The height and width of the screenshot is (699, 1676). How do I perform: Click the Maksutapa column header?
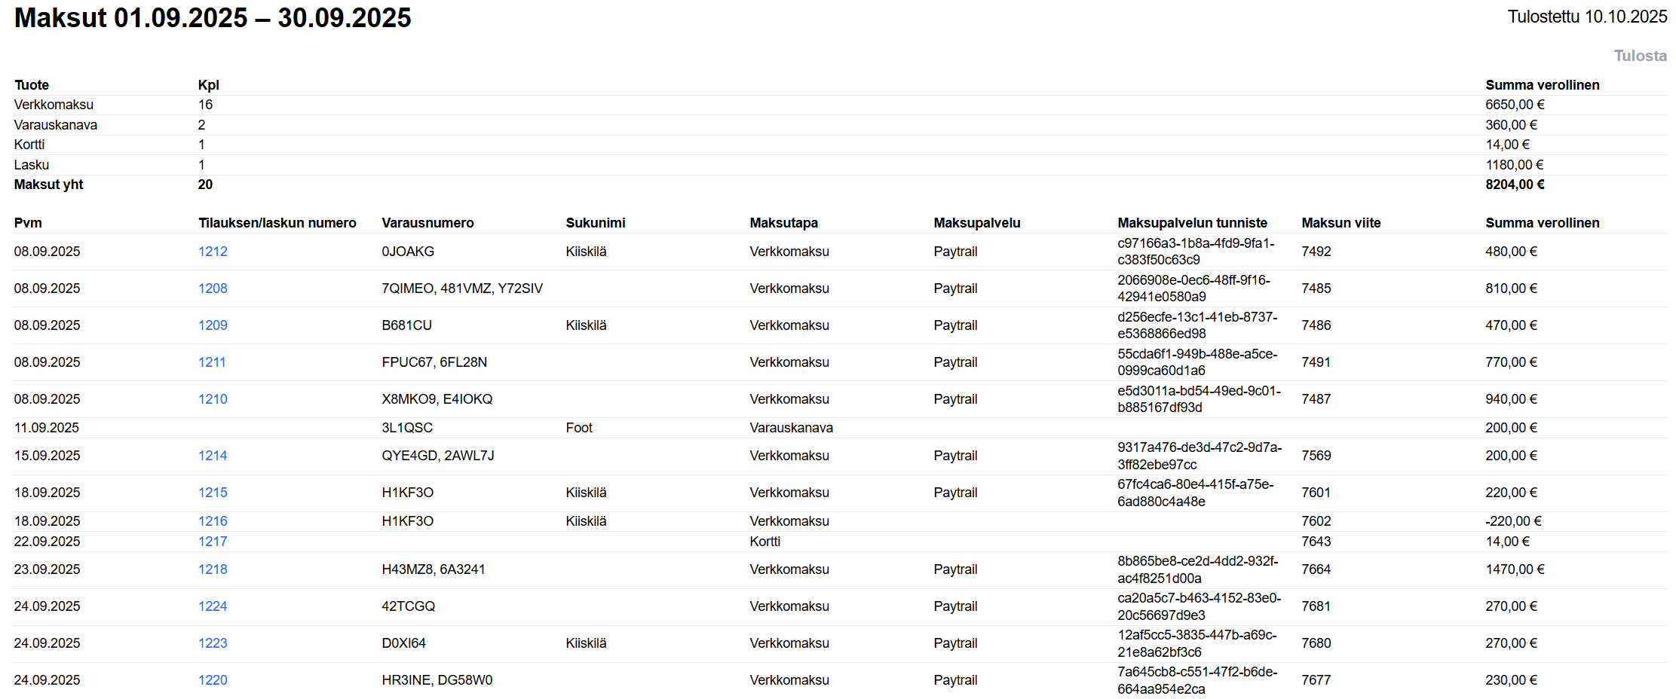point(783,223)
